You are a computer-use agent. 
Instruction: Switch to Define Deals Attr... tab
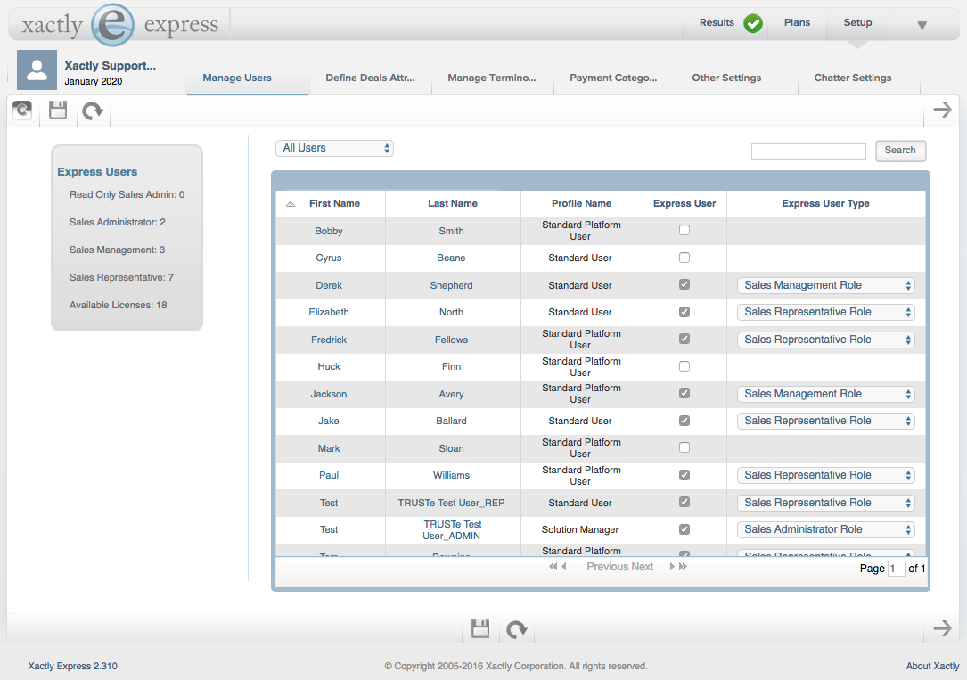[370, 78]
